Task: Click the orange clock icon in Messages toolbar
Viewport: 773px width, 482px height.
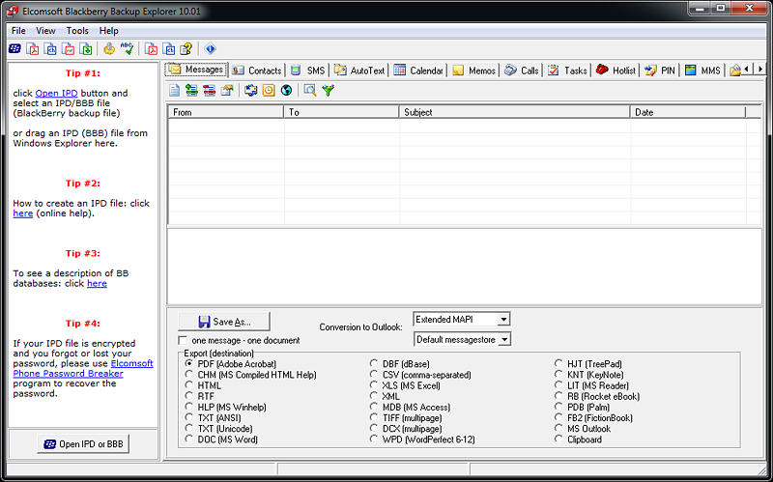Action: (269, 91)
